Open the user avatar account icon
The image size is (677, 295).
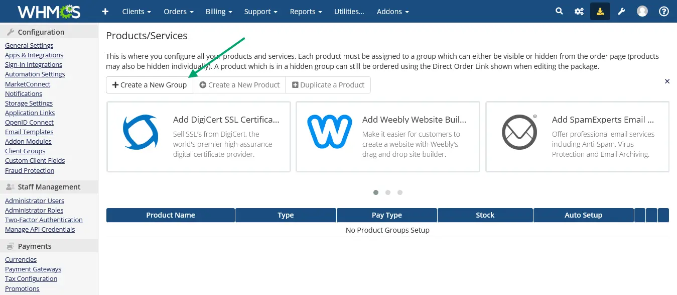tap(642, 11)
